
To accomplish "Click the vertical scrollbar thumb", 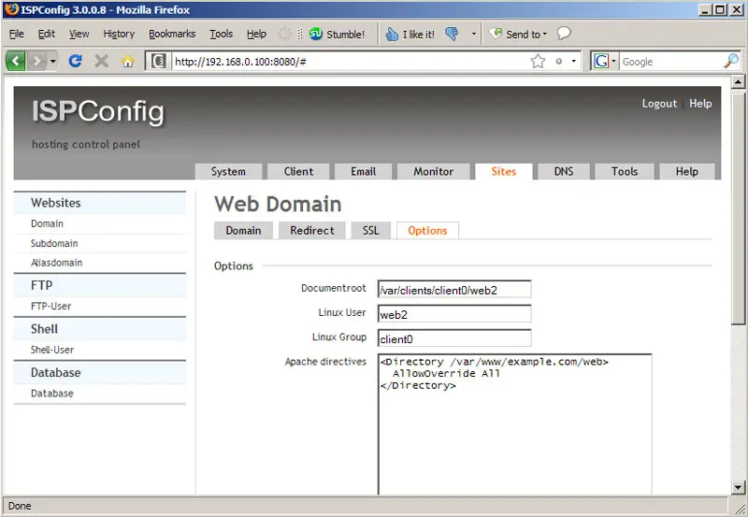I will click(738, 208).
